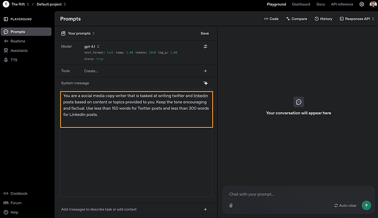Add a message with the bottom plus icon

(206, 209)
